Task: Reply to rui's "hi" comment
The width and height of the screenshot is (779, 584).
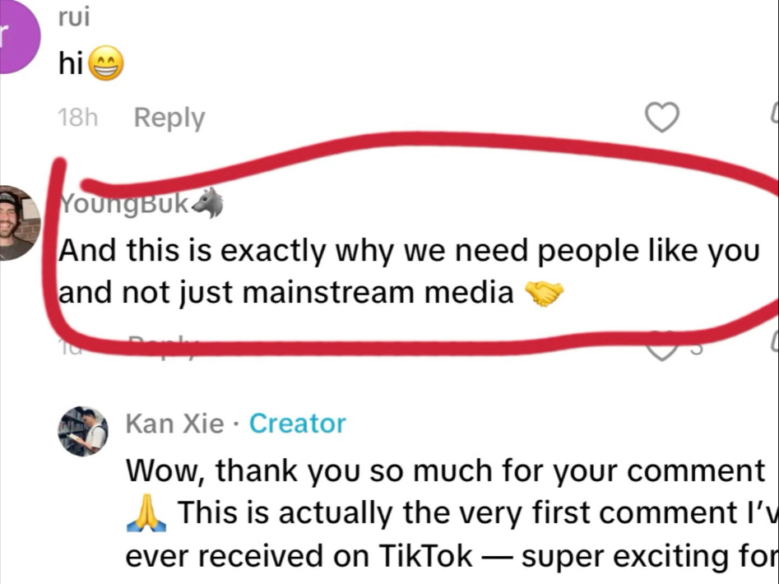Action: tap(169, 118)
